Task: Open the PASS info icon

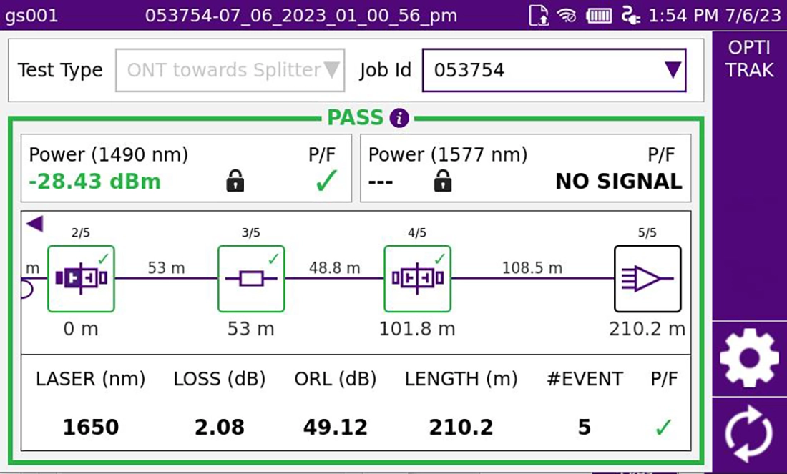Action: 399,119
